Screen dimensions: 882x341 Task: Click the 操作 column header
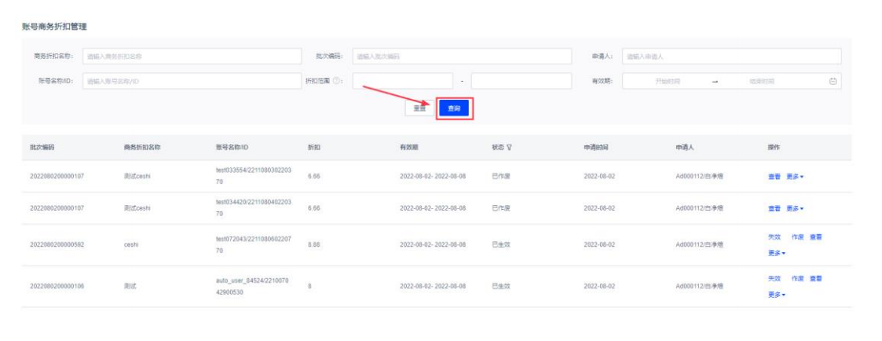774,148
